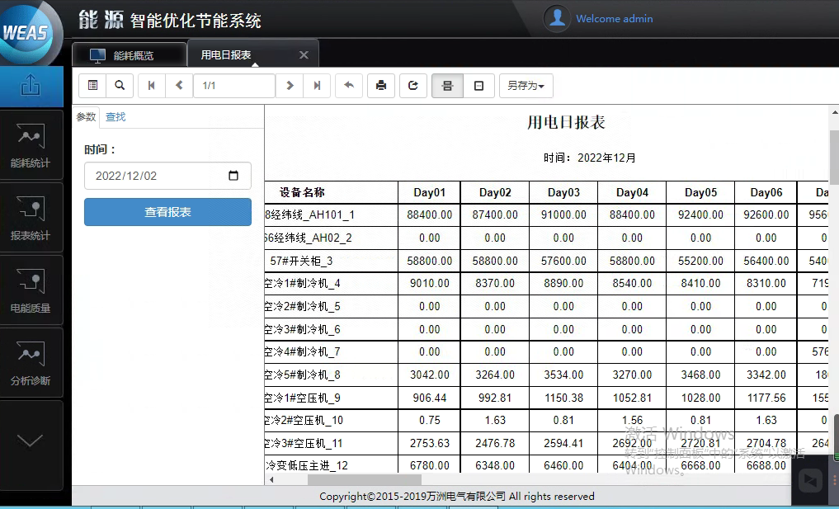Open the 另存为 save-as dropdown

point(526,85)
